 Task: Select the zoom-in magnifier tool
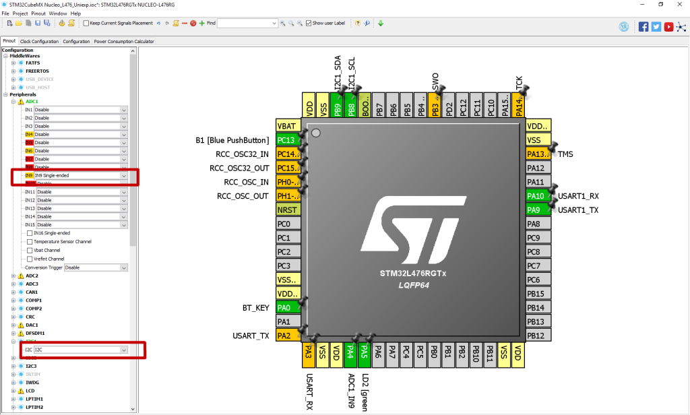tap(282, 22)
